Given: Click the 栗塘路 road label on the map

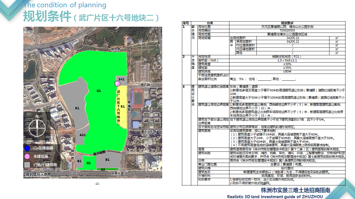Looking at the screenshot, I should (x=129, y=106).
